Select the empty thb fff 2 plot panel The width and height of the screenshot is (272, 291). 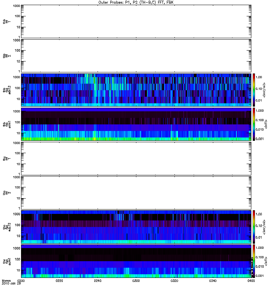pyautogui.click(x=136, y=56)
